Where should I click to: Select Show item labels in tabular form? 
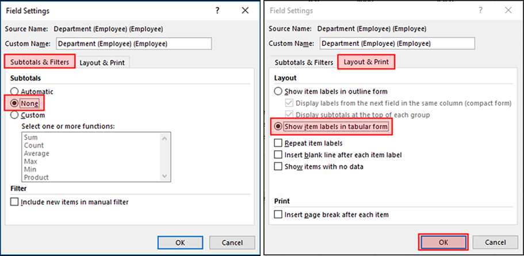279,127
